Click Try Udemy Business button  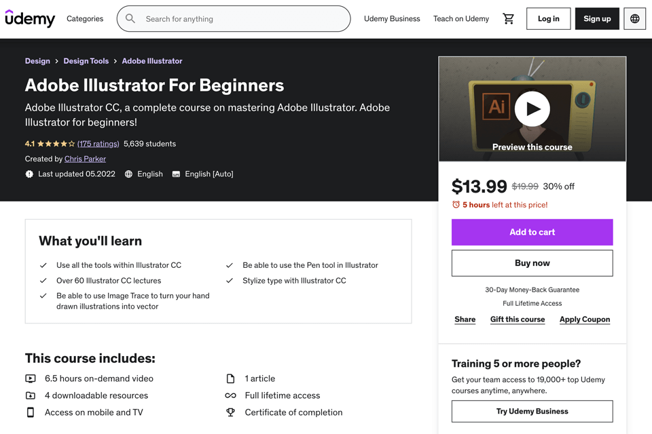532,411
